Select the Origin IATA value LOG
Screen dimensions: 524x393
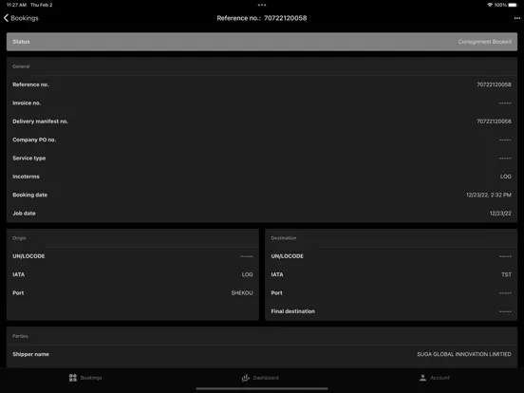[x=248, y=274]
